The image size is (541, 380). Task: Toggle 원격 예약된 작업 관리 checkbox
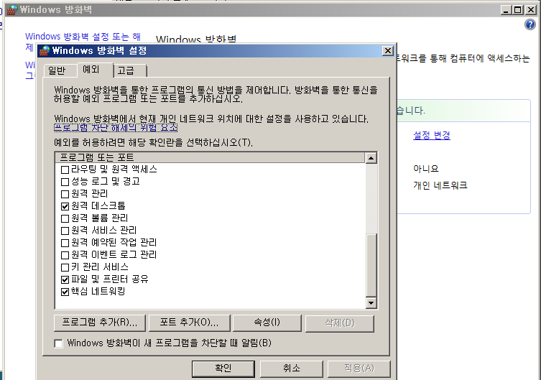pos(65,243)
